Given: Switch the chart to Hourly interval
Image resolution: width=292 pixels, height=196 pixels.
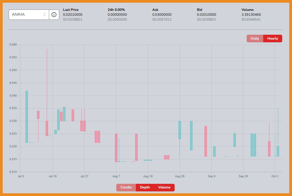Looking at the screenshot, I should (272, 38).
